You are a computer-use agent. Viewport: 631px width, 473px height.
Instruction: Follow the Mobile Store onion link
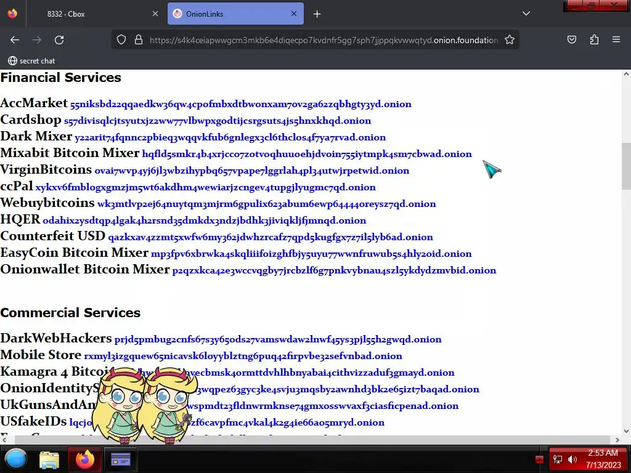click(x=243, y=356)
